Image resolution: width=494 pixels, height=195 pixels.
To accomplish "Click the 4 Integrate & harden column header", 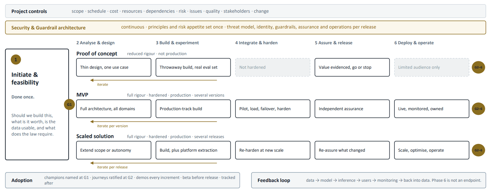I will pyautogui.click(x=256, y=43).
